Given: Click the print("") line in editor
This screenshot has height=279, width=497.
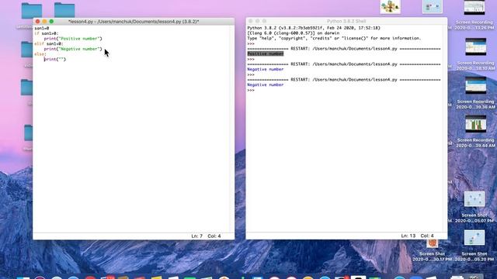Looking at the screenshot, I should pos(55,59).
